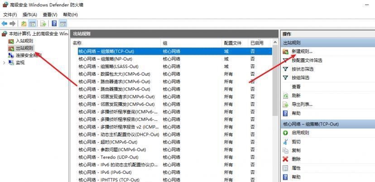The image size is (375, 182).
Task: Sort by the 名称 column header
Action: pos(116,43)
